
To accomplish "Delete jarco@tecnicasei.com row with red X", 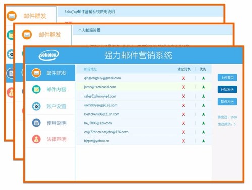I will (183, 87).
